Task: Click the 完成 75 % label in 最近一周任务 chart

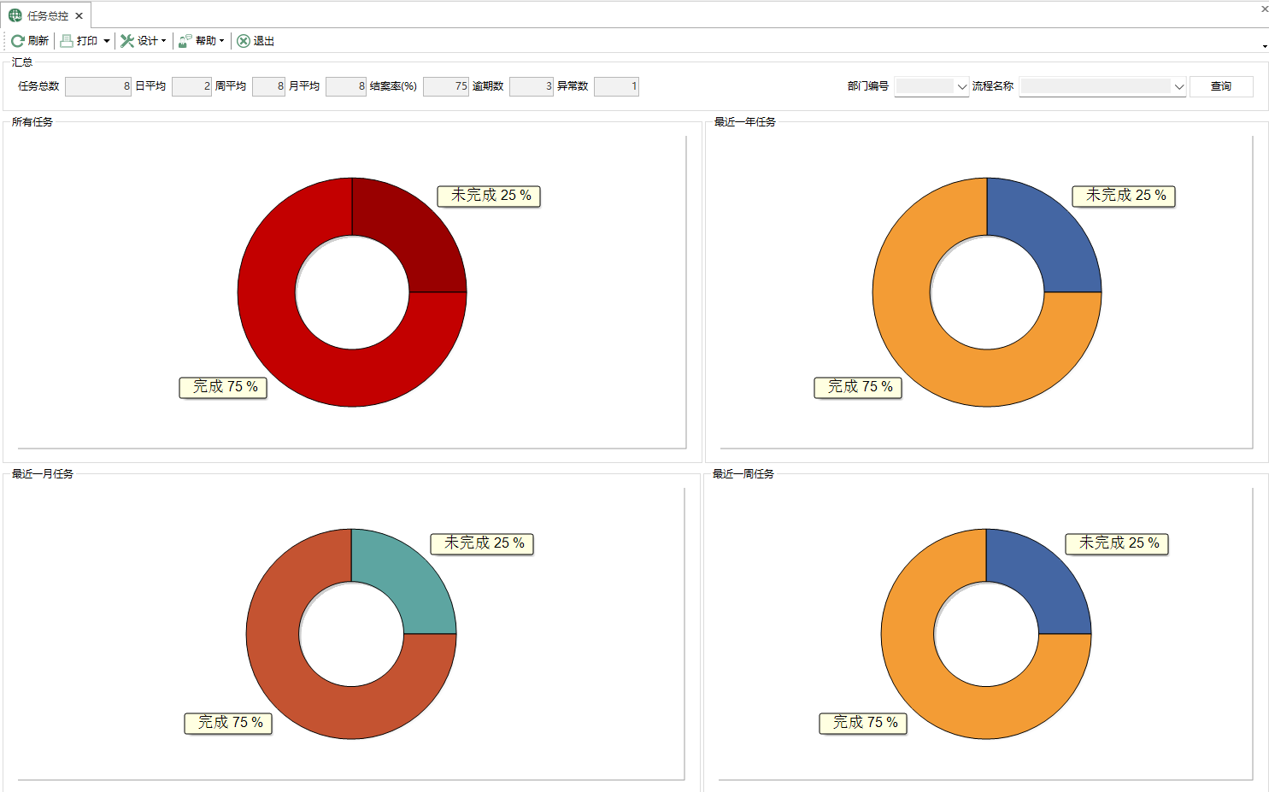Action: coord(863,723)
